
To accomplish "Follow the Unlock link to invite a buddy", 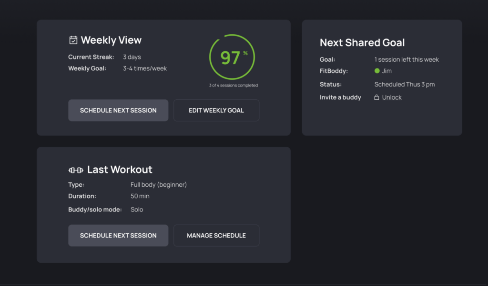I will [392, 97].
